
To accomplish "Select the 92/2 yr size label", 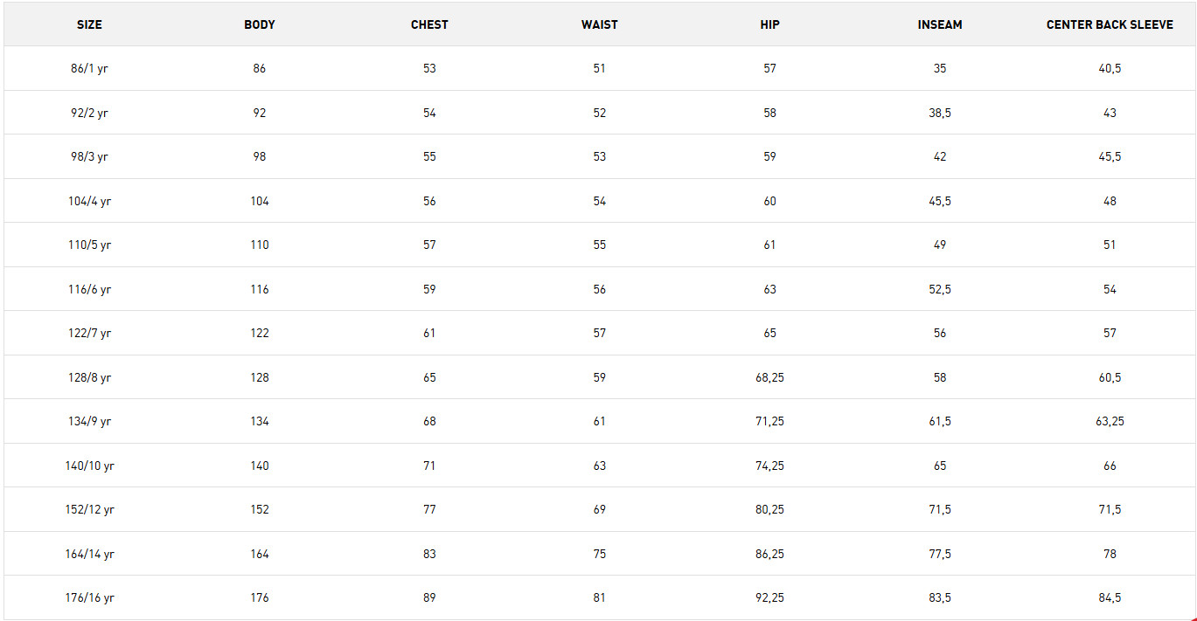I will pyautogui.click(x=89, y=113).
